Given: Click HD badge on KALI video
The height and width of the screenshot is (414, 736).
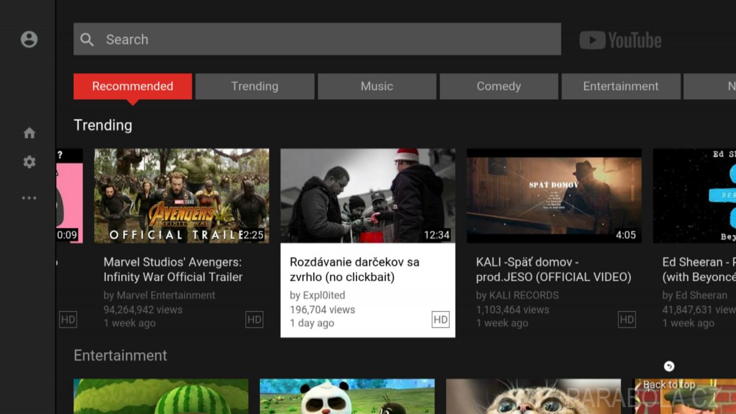Looking at the screenshot, I should coord(627,319).
